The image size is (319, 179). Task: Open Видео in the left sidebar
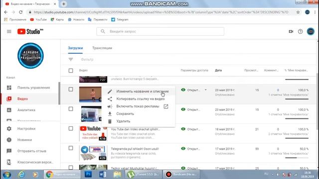(30, 99)
